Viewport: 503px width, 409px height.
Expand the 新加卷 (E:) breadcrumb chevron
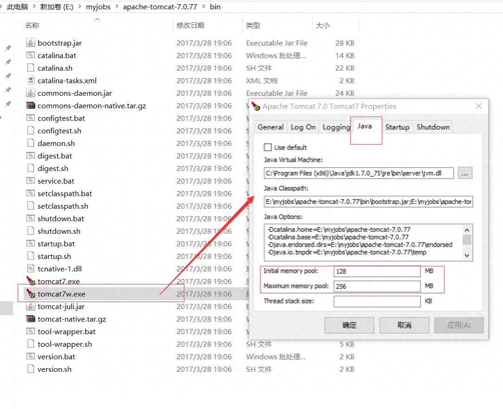pyautogui.click(x=79, y=7)
